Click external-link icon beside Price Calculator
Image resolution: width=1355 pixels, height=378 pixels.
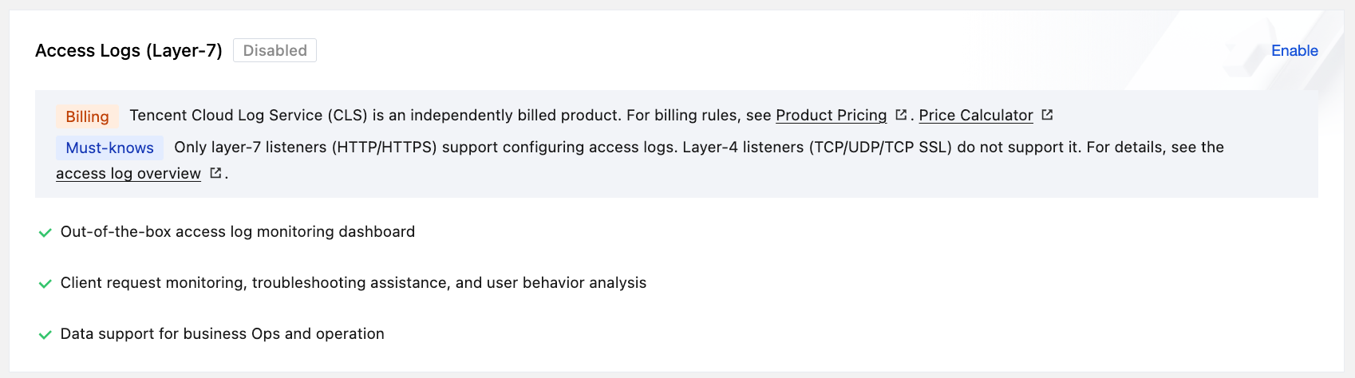pos(1047,115)
